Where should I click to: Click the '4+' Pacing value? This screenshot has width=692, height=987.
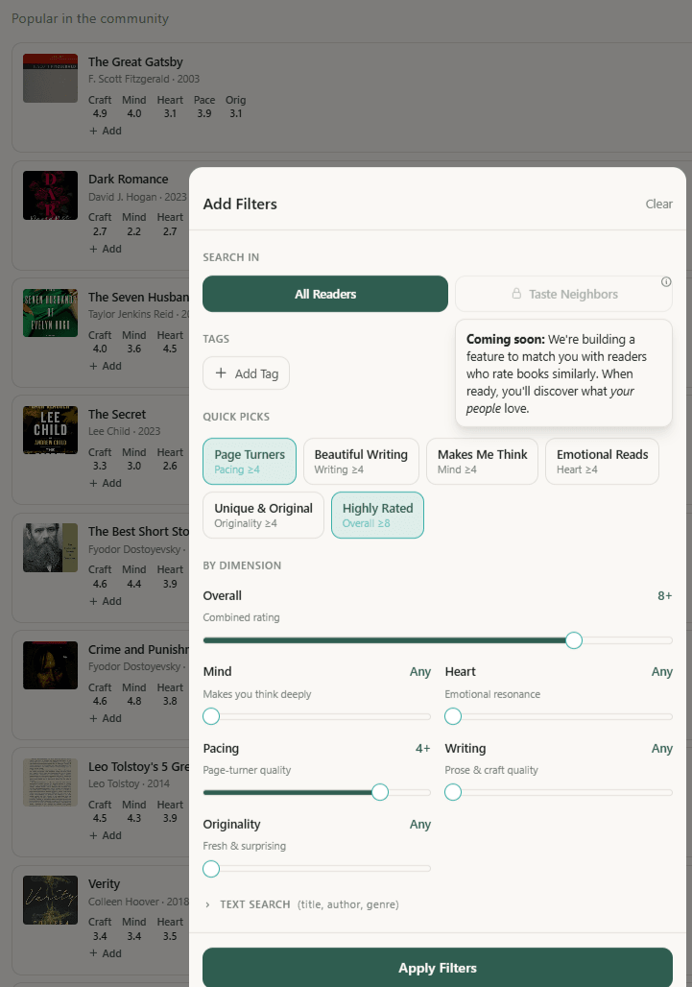[x=422, y=749]
